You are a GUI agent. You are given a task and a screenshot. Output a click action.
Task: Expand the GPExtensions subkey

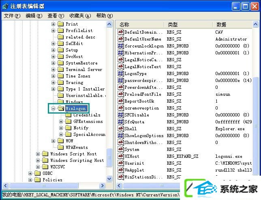point(61,121)
